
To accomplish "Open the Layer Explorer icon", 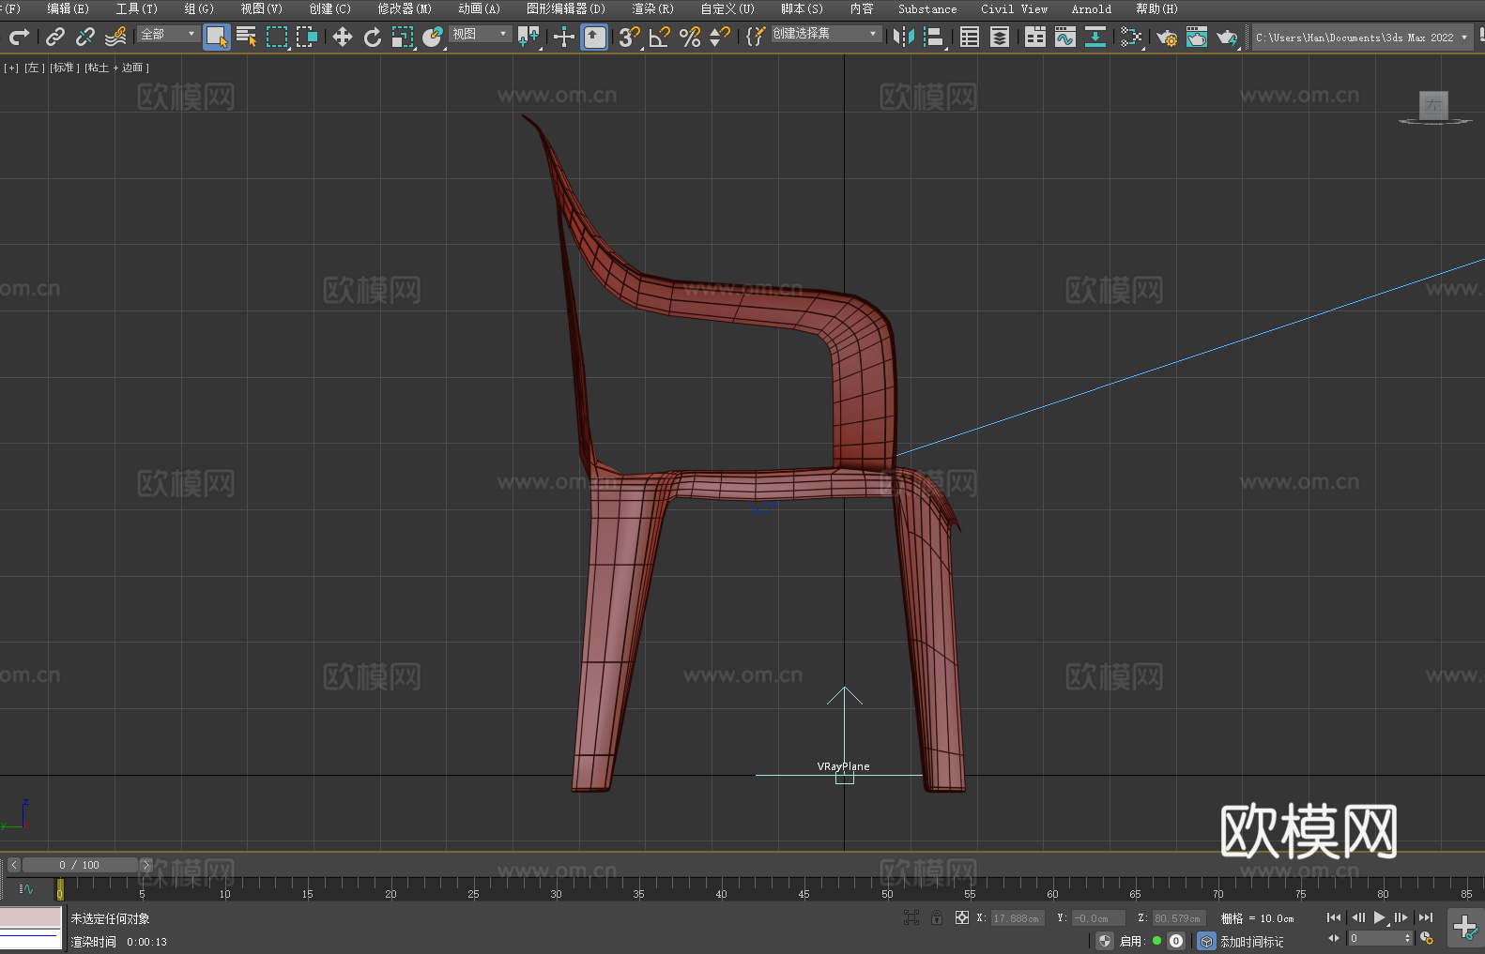I will pyautogui.click(x=1000, y=37).
